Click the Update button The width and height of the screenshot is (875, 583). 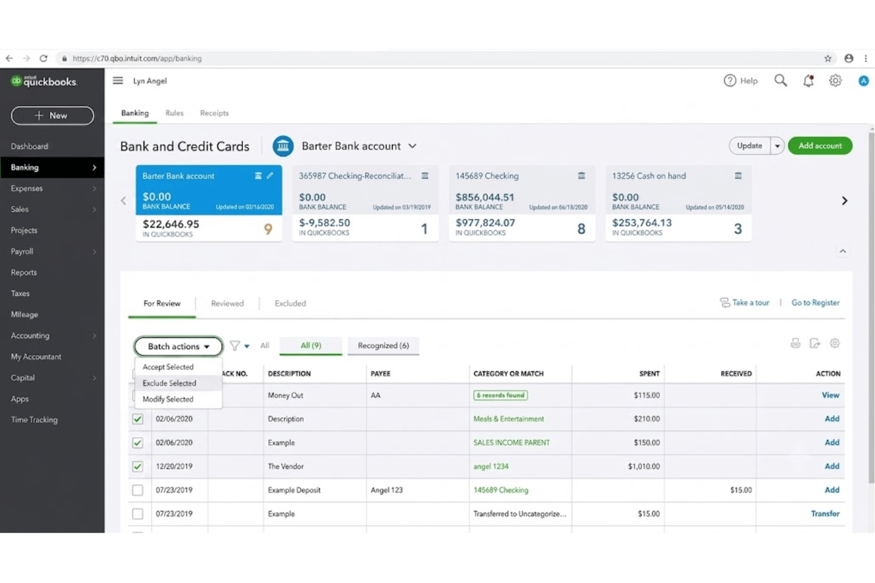click(750, 146)
